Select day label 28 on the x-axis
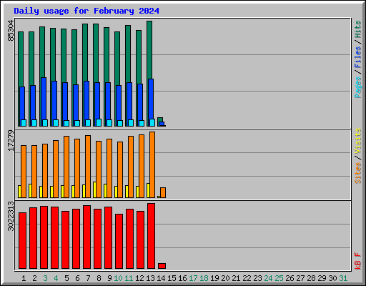The width and height of the screenshot is (366, 286). click(x=311, y=278)
